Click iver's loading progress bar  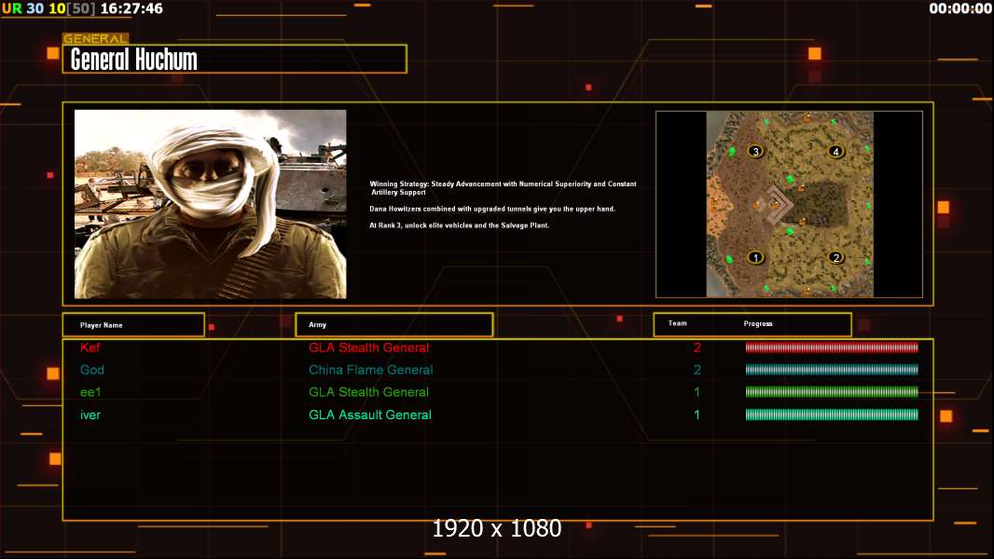[x=832, y=415]
